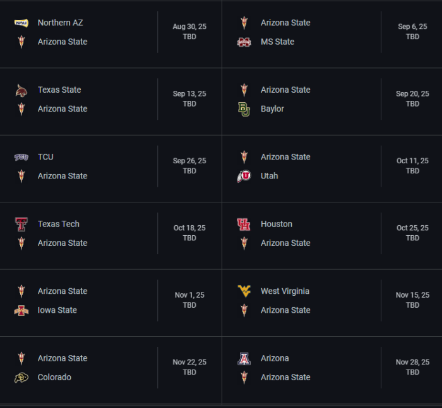The image size is (442, 408).
Task: Select the Texas Tech double-T logo
Action: point(21,224)
